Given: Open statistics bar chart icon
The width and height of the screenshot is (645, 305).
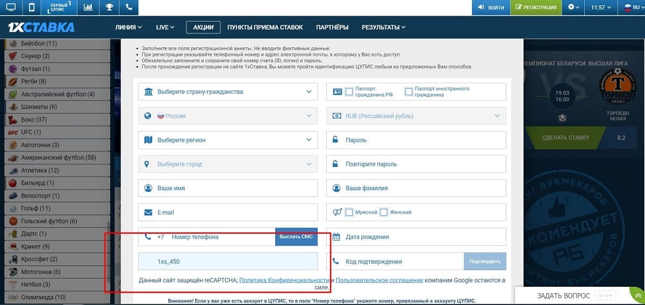Looking at the screenshot, I should tap(88, 8).
